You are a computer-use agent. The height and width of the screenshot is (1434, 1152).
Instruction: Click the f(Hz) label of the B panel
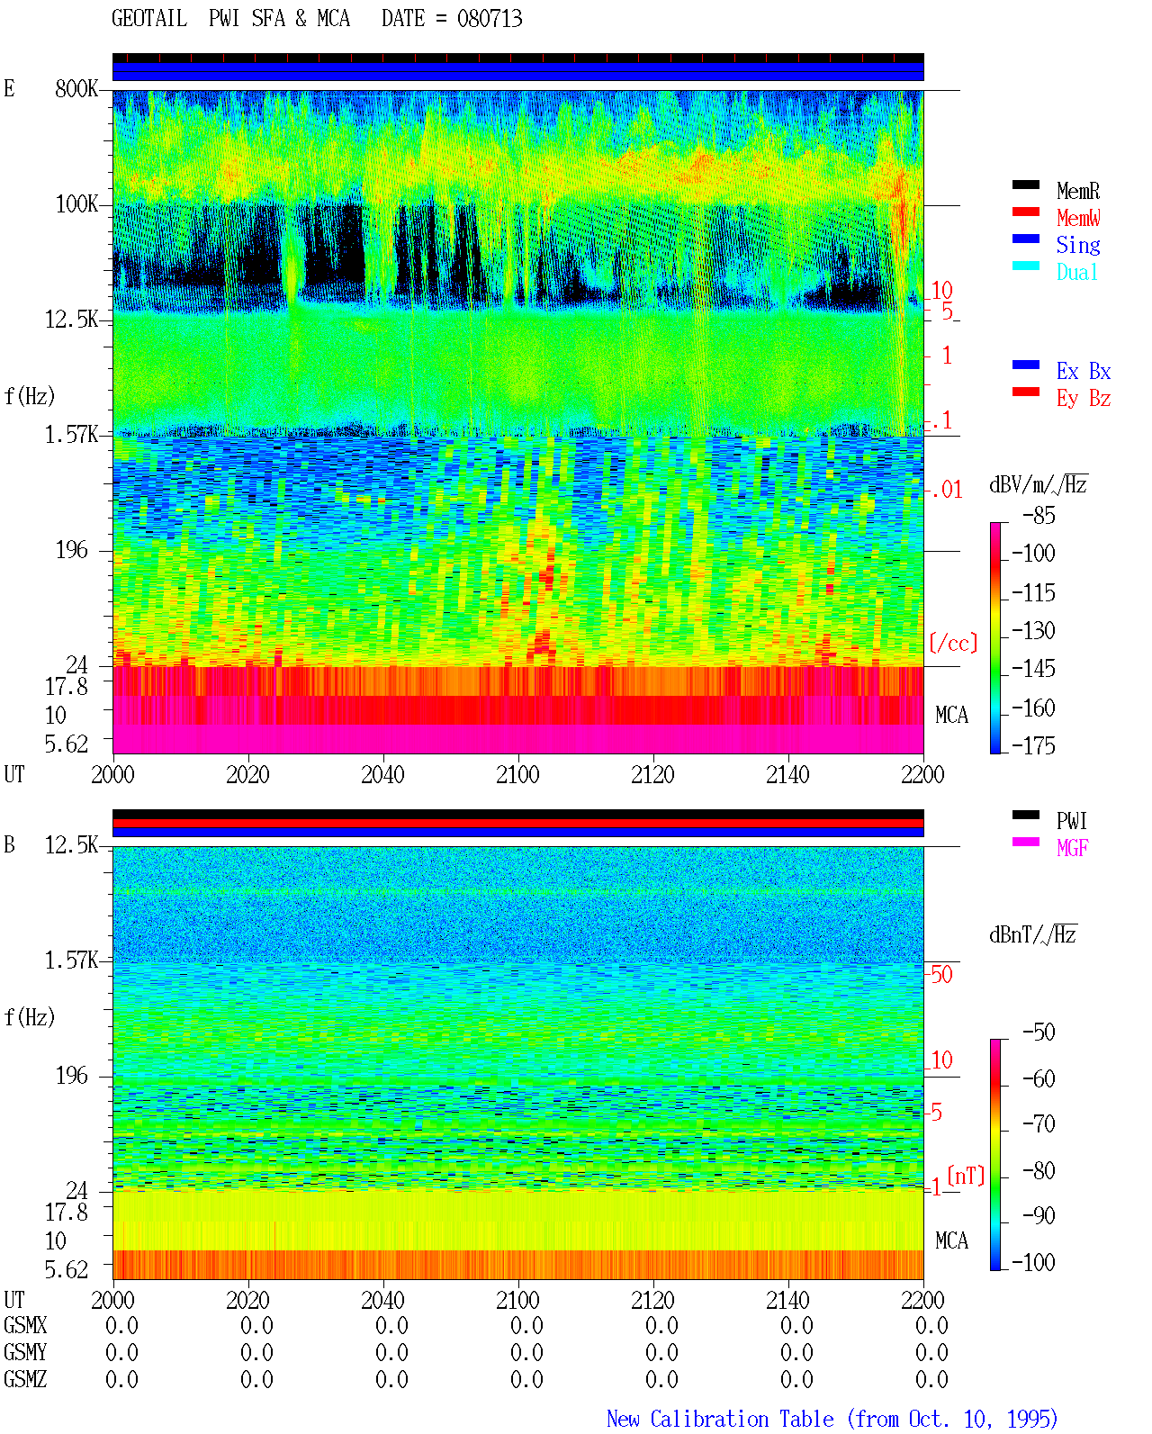pyautogui.click(x=29, y=1017)
